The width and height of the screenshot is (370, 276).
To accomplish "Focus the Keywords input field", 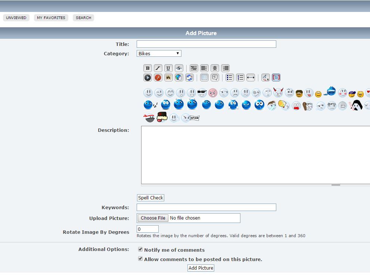I will [206, 207].
